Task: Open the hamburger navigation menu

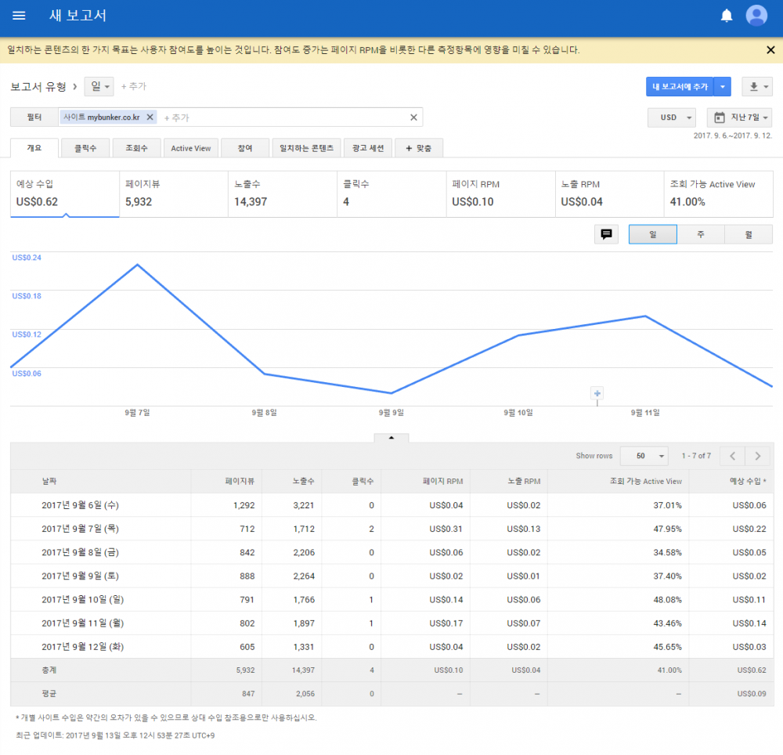Action: click(19, 16)
